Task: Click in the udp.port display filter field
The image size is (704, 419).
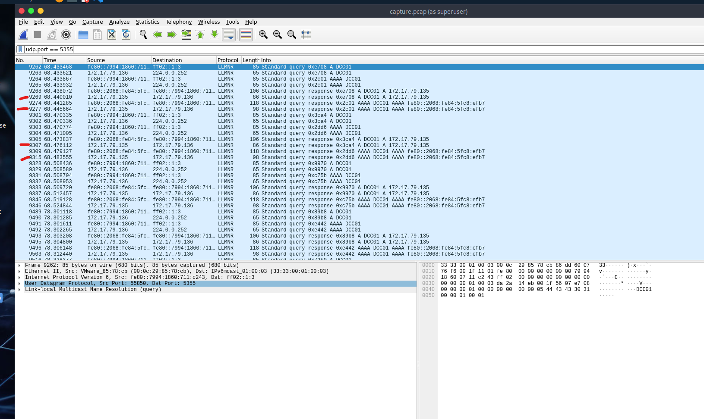Action: (363, 49)
